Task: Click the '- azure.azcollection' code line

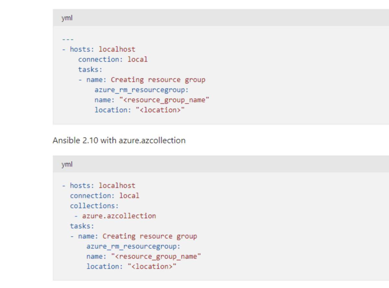Action: pos(115,216)
